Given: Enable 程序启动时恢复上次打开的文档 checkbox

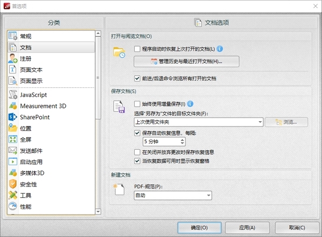Looking at the screenshot, I should (x=137, y=49).
